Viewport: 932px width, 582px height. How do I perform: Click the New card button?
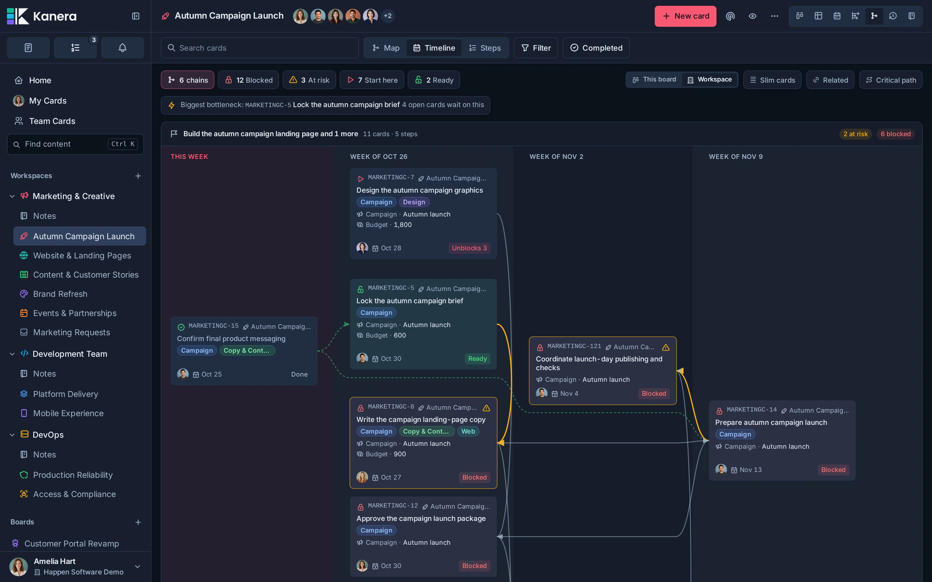click(686, 16)
